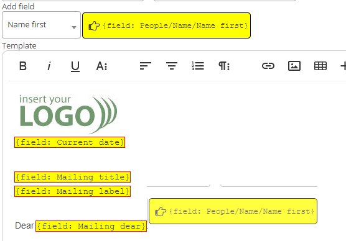Select the insert your logo image
This screenshot has height=241, width=346.
[x=68, y=114]
